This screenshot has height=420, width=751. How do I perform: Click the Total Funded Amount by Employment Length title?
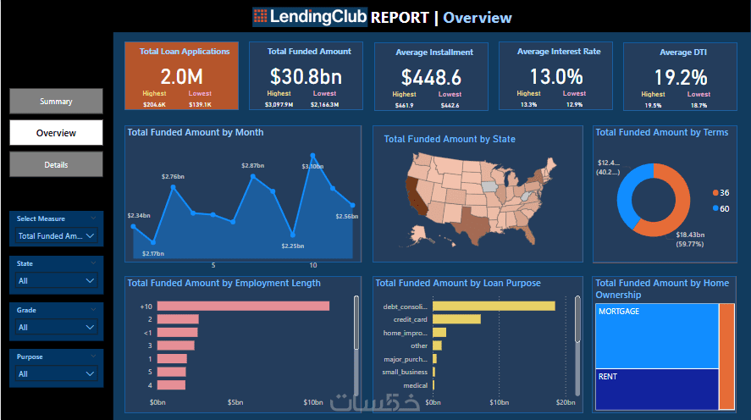click(224, 283)
